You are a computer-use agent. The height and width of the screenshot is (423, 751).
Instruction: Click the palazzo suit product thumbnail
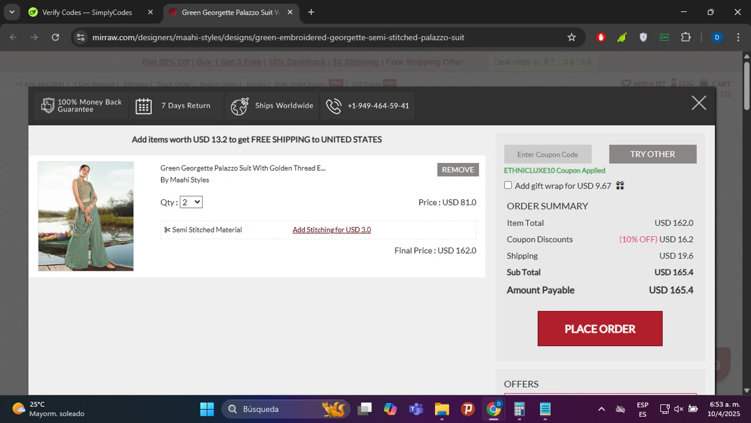tap(86, 216)
